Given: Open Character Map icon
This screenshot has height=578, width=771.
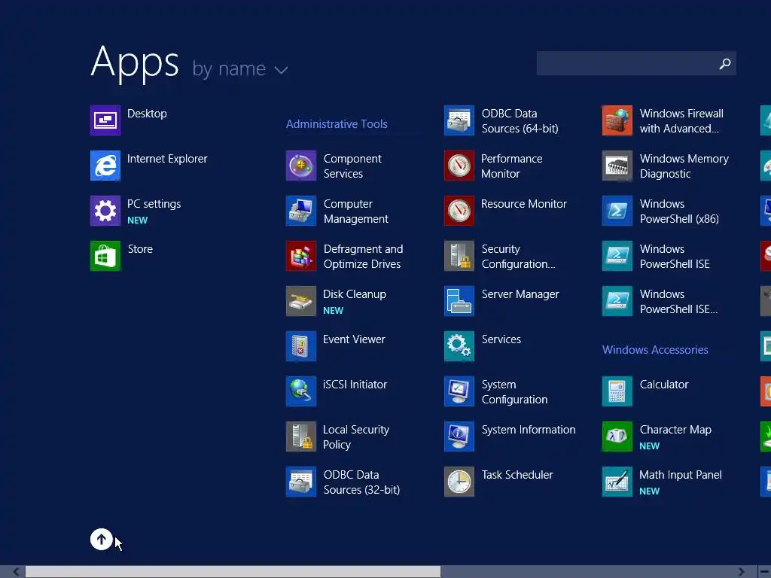Looking at the screenshot, I should [617, 437].
